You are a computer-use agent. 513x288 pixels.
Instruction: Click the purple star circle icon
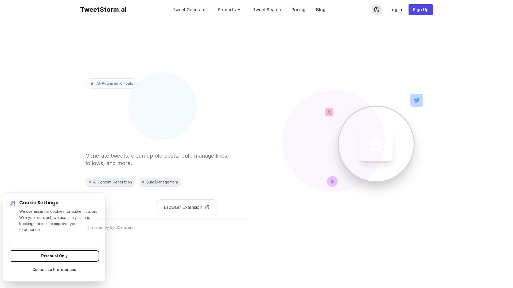332,181
